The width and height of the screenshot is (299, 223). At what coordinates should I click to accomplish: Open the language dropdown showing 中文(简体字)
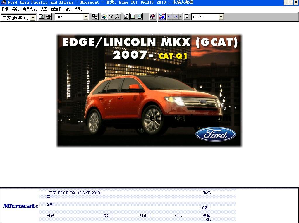coord(18,18)
